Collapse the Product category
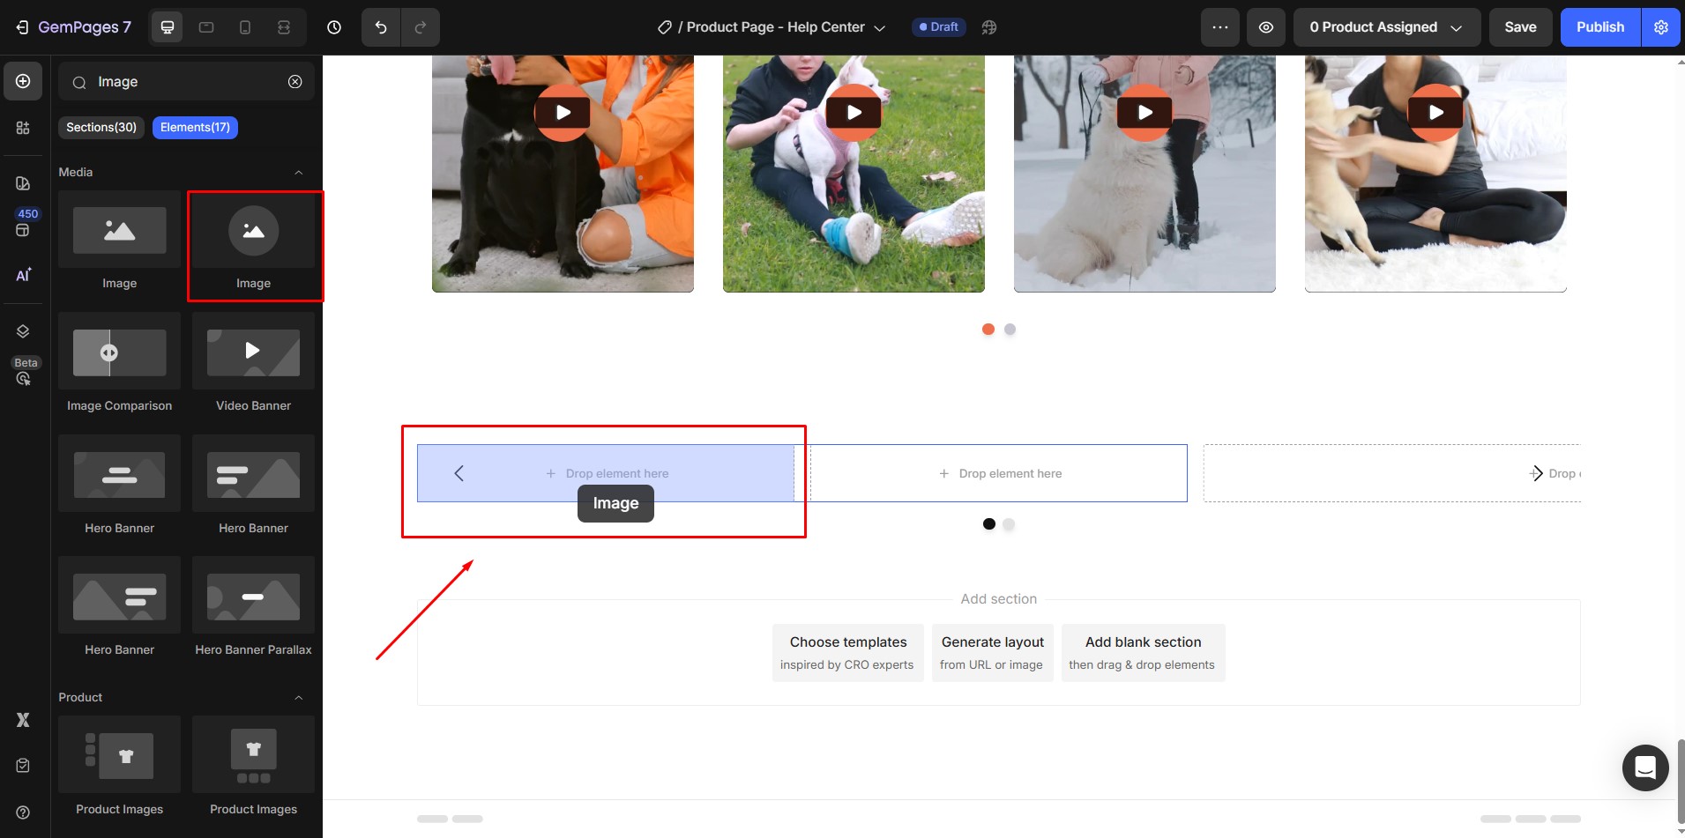 pos(298,698)
